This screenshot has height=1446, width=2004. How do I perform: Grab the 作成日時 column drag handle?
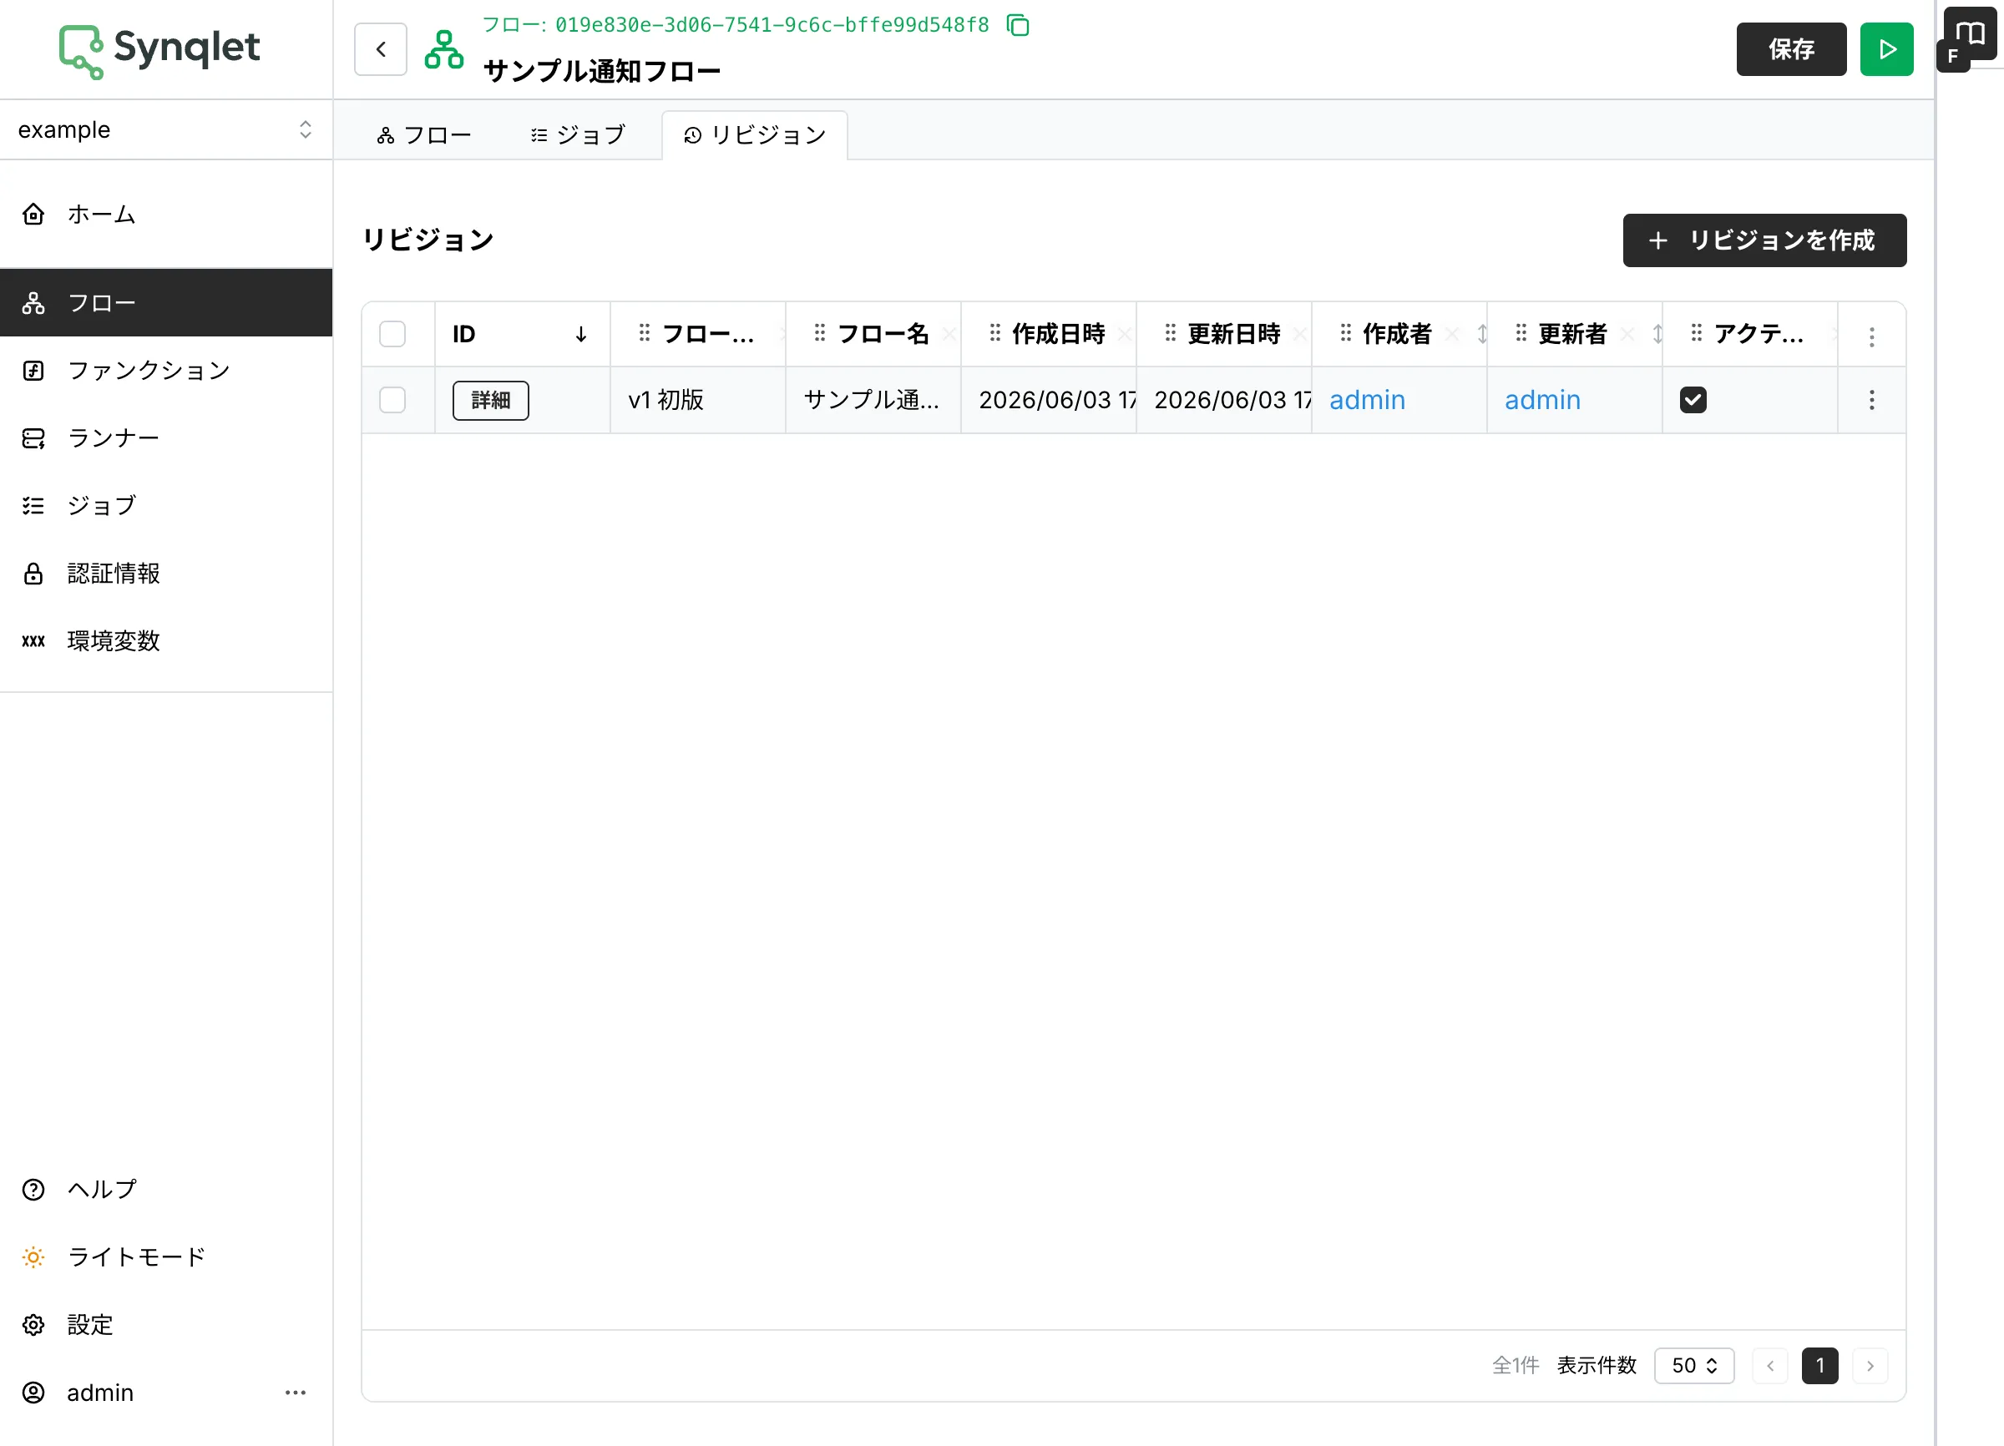(995, 333)
